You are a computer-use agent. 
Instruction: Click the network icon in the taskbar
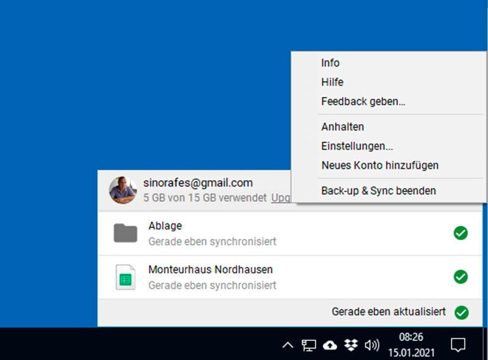[309, 345]
